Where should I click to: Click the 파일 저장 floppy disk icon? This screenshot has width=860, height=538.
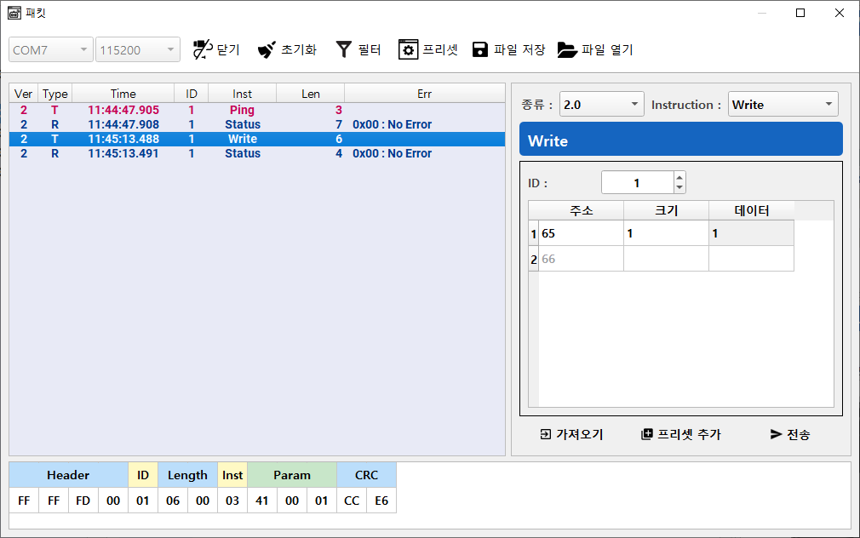pos(480,49)
